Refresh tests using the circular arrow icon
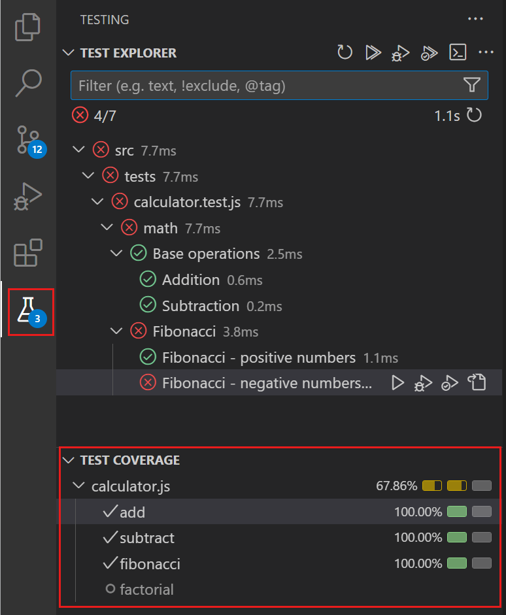The height and width of the screenshot is (615, 506). pyautogui.click(x=345, y=52)
